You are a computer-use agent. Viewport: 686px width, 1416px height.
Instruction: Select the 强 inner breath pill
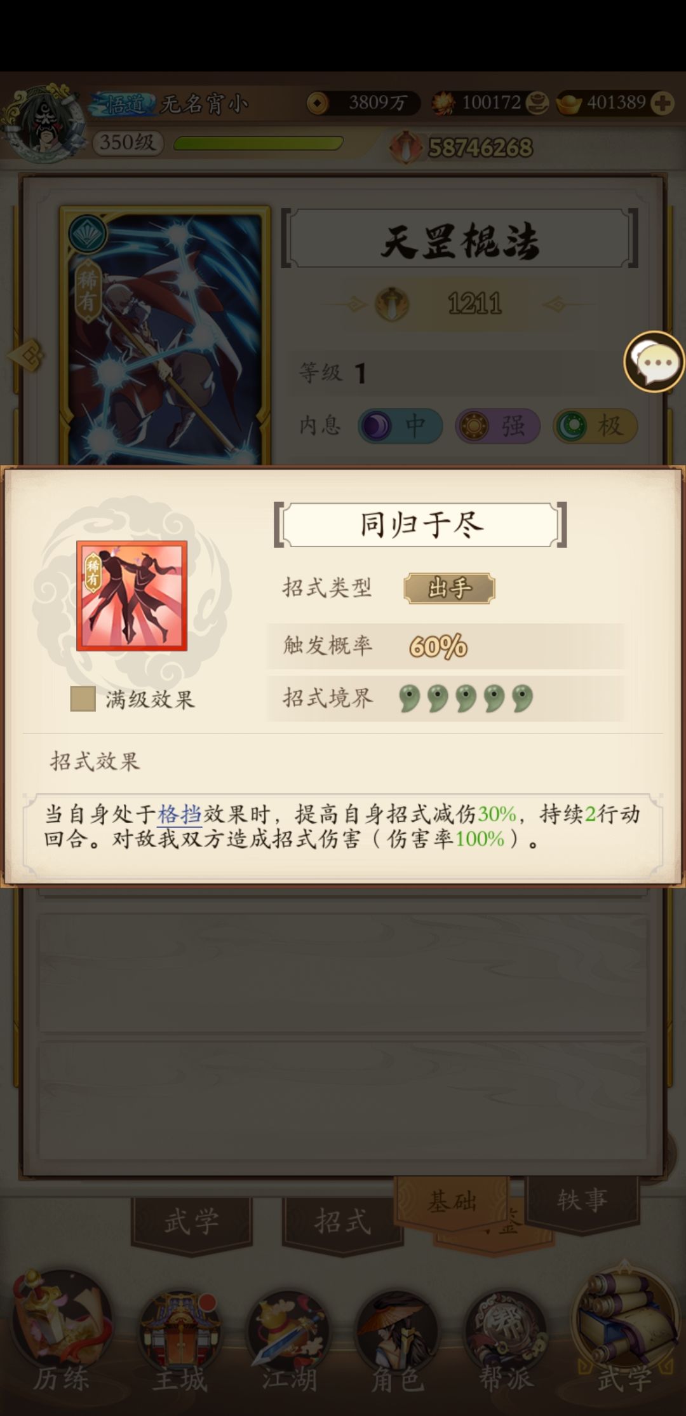point(497,426)
